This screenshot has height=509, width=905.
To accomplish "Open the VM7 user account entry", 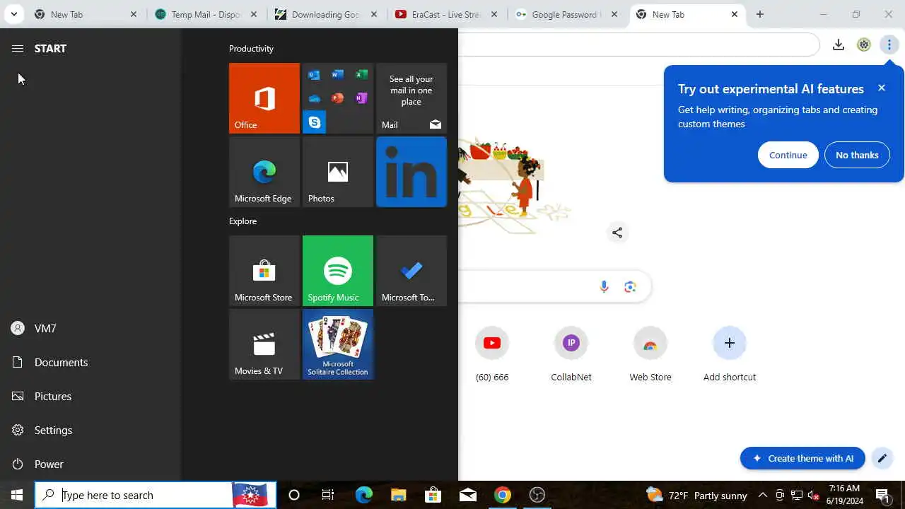I will (x=90, y=328).
